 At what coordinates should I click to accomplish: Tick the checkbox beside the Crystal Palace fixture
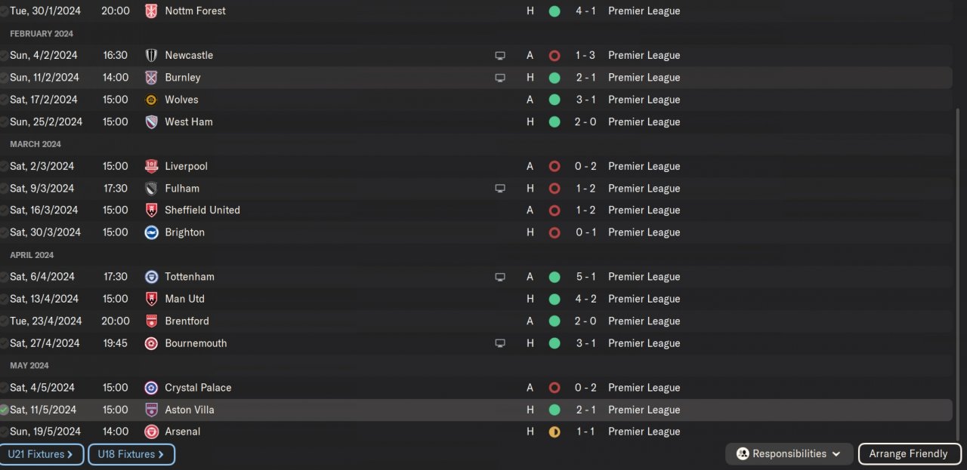click(x=5, y=388)
